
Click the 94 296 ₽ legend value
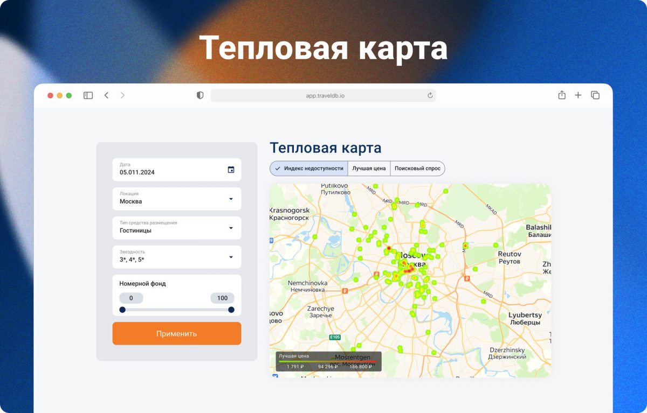(x=328, y=367)
